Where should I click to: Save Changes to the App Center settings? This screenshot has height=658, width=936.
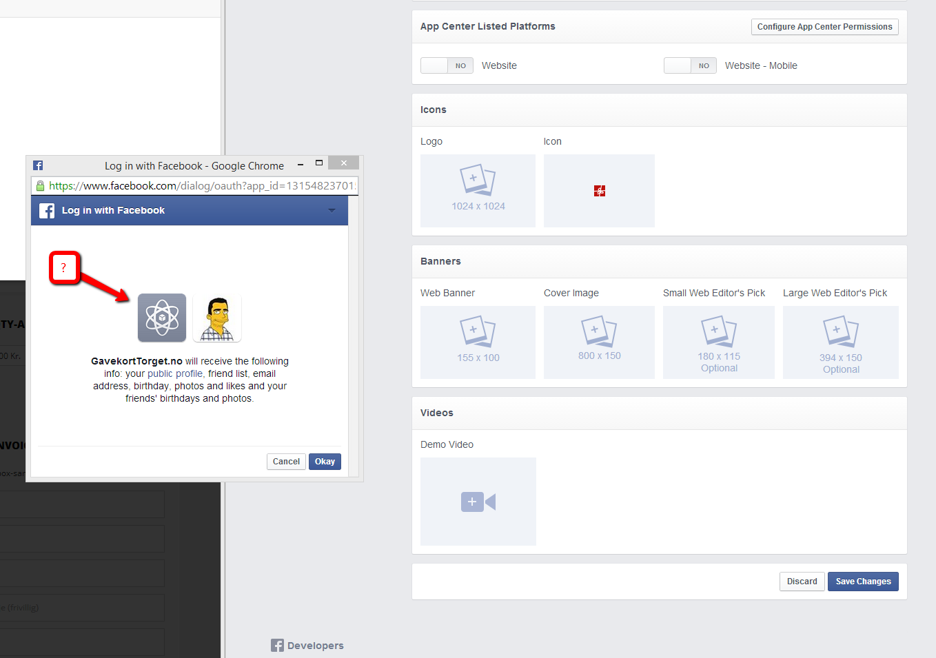863,581
